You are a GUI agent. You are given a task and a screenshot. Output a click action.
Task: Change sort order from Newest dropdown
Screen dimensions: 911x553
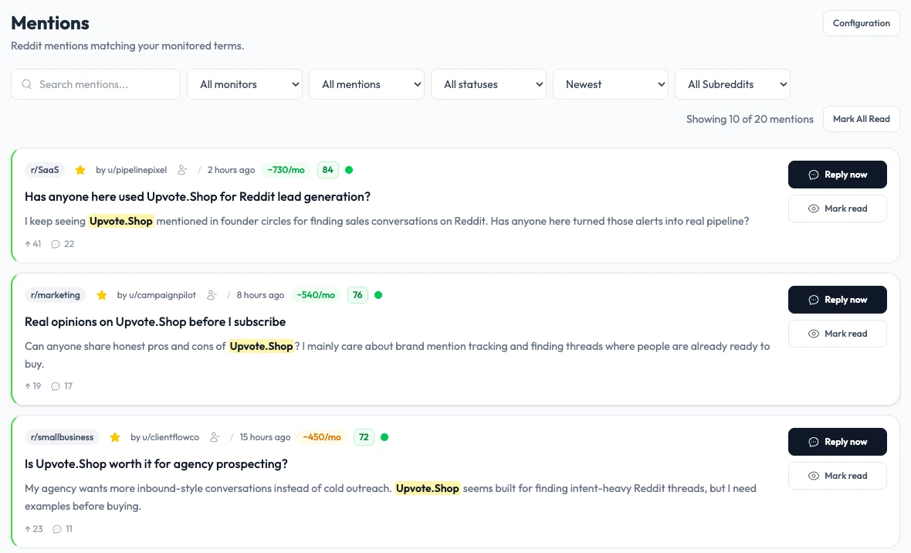point(611,84)
